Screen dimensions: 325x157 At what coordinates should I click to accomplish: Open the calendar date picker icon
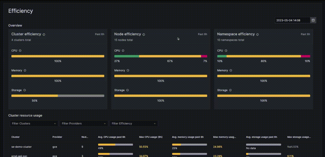pyautogui.click(x=313, y=20)
